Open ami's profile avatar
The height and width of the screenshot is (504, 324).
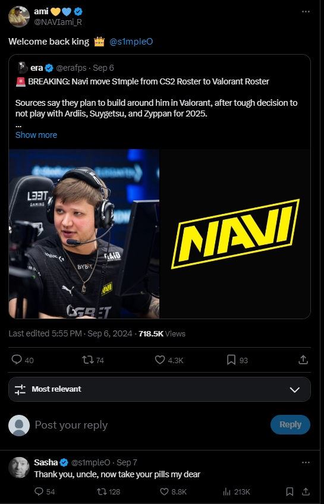19,17
